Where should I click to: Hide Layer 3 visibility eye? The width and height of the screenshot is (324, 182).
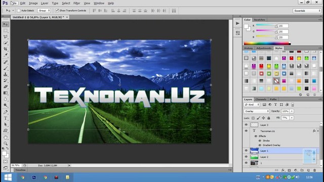[x=246, y=125]
